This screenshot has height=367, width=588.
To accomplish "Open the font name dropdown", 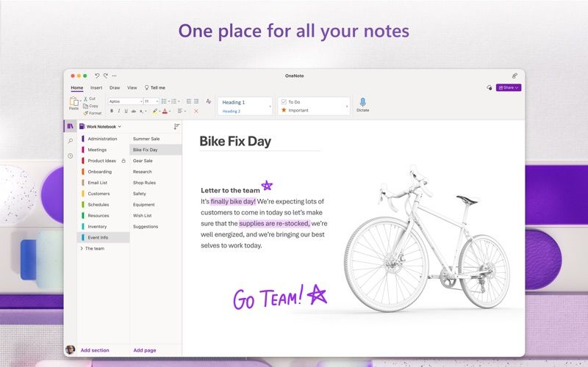I will coord(141,101).
